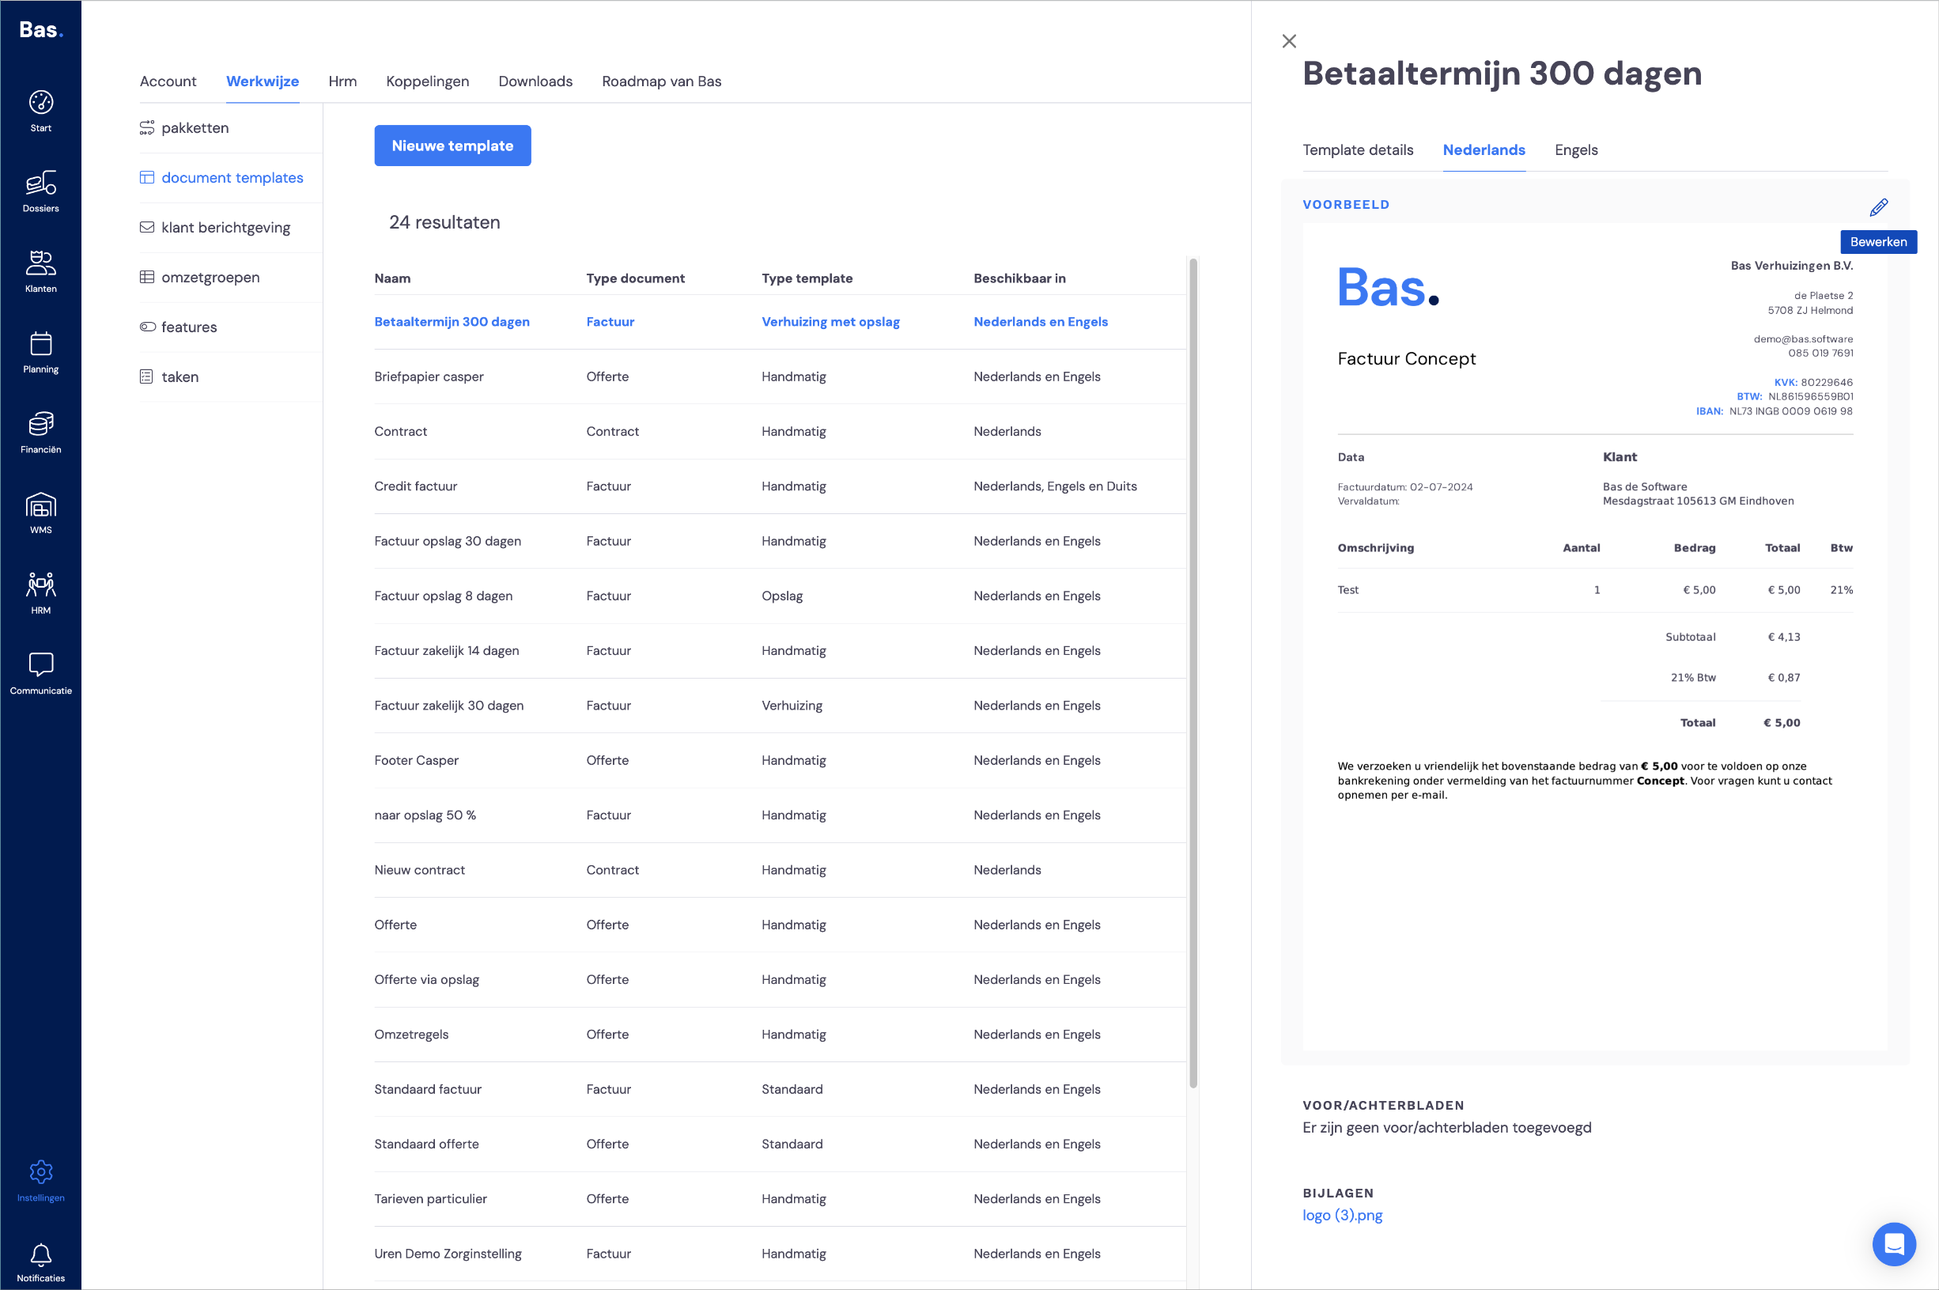The width and height of the screenshot is (1939, 1290).
Task: Switch to the Nederlands tab
Action: (1484, 149)
